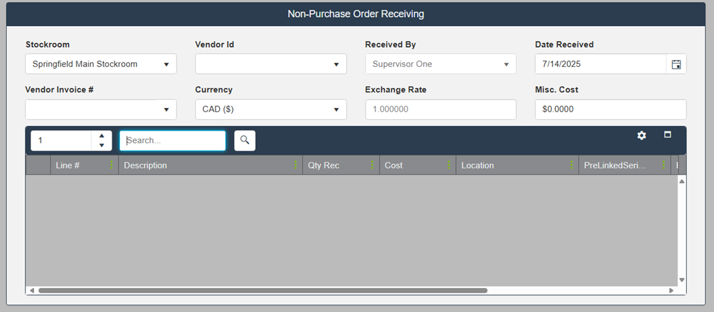714x312 pixels.
Task: Open Line # column menu handle
Action: 112,166
